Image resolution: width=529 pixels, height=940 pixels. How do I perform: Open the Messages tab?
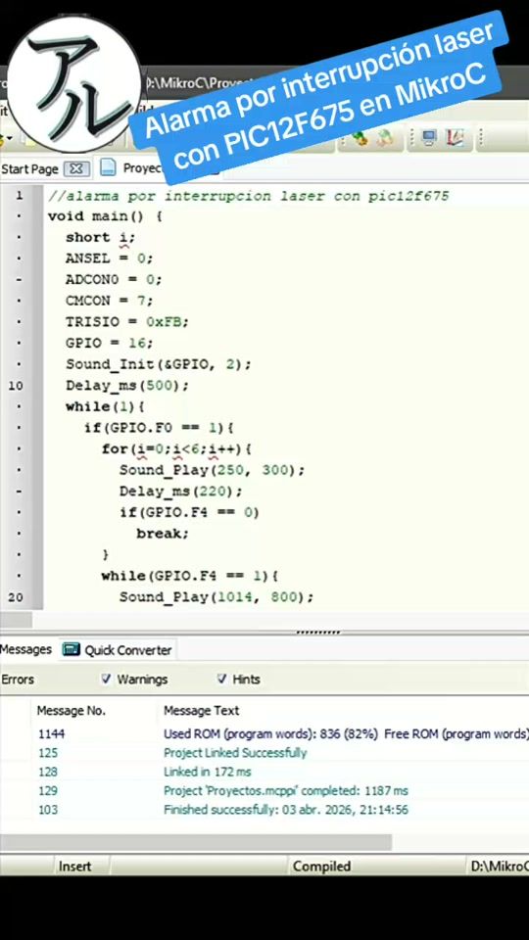(x=25, y=650)
